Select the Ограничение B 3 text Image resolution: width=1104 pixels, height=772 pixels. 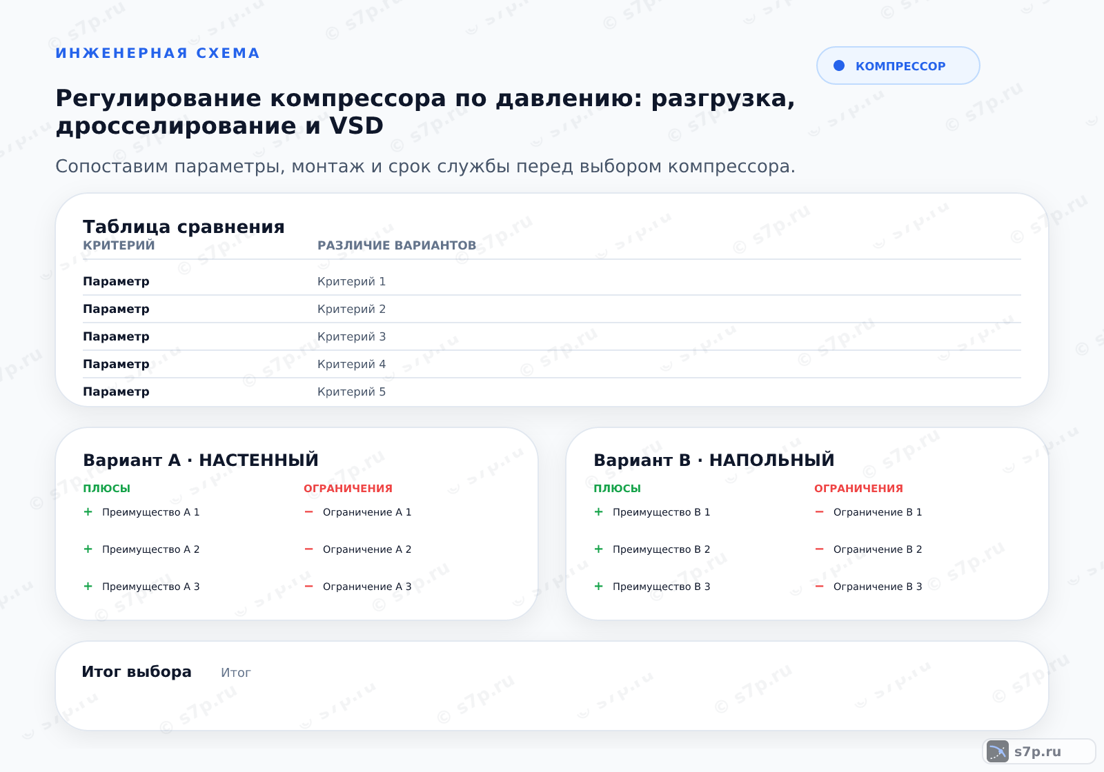pos(878,587)
